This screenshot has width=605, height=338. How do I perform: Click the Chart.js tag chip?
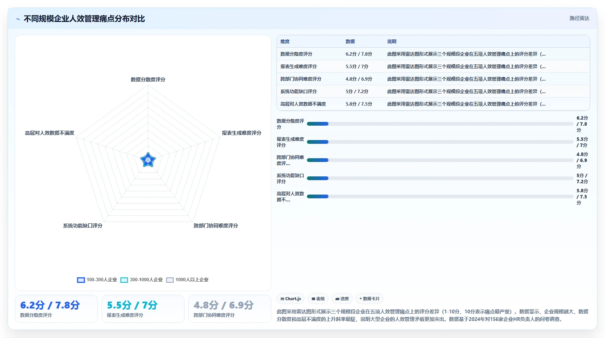point(291,299)
